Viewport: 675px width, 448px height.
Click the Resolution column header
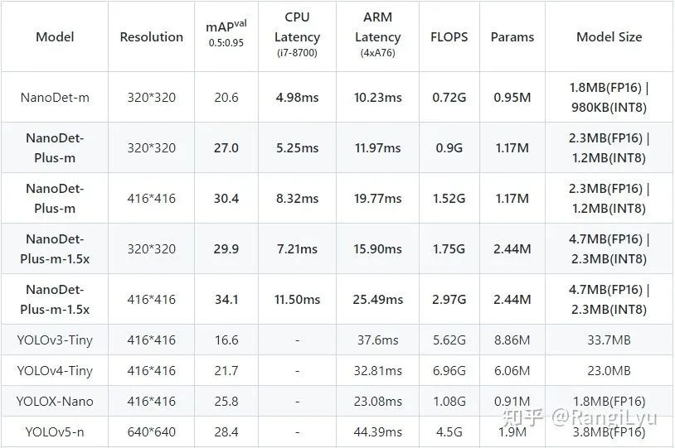pos(151,37)
